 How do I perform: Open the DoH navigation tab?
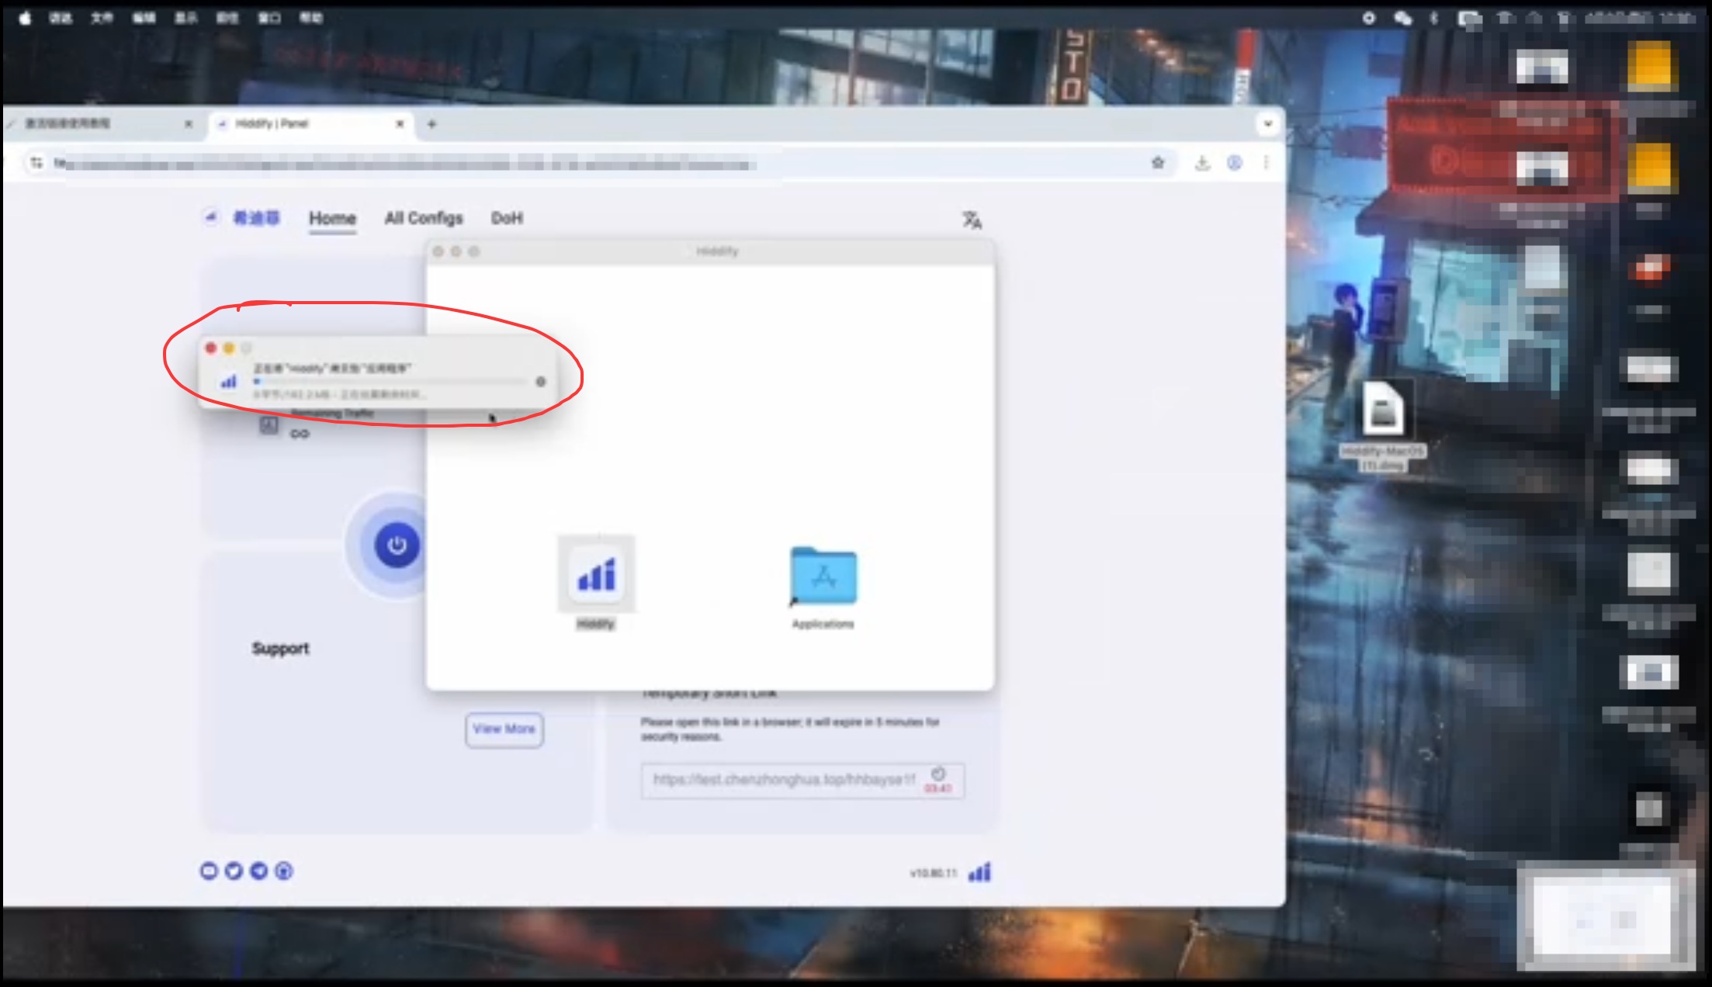507,218
